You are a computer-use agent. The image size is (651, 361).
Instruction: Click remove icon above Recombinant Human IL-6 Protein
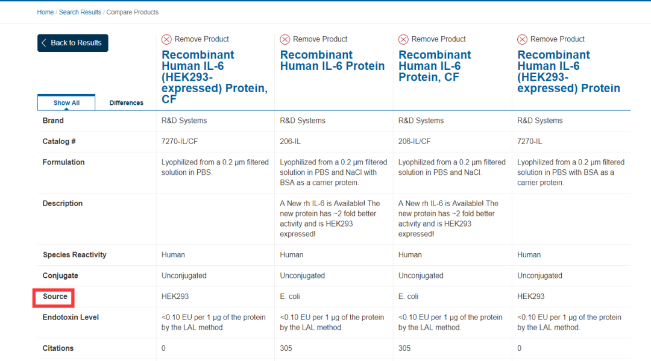click(285, 39)
